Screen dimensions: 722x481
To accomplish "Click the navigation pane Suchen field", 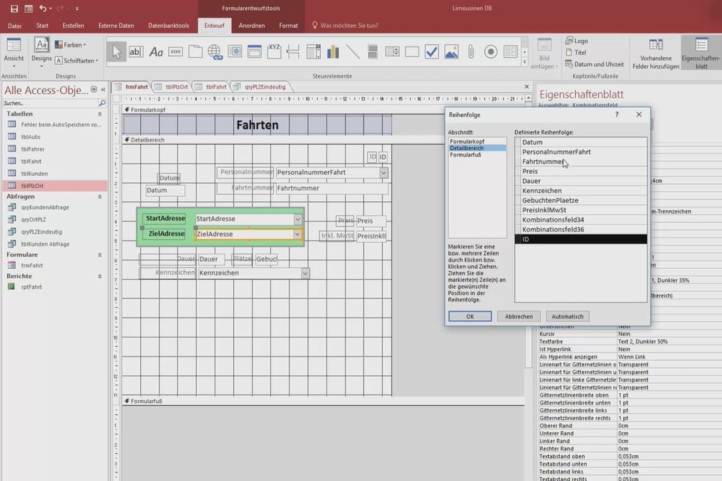I will coord(49,103).
